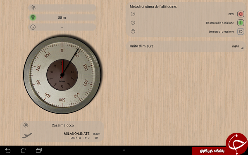Image resolution: width=248 pixels, height=155 pixels.
Task: Open help for GPS estimation method
Action: point(133,14)
